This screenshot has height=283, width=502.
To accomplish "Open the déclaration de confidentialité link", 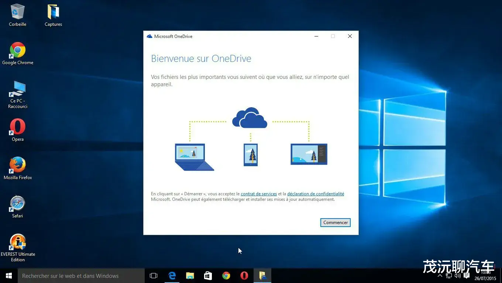I will 316,194.
